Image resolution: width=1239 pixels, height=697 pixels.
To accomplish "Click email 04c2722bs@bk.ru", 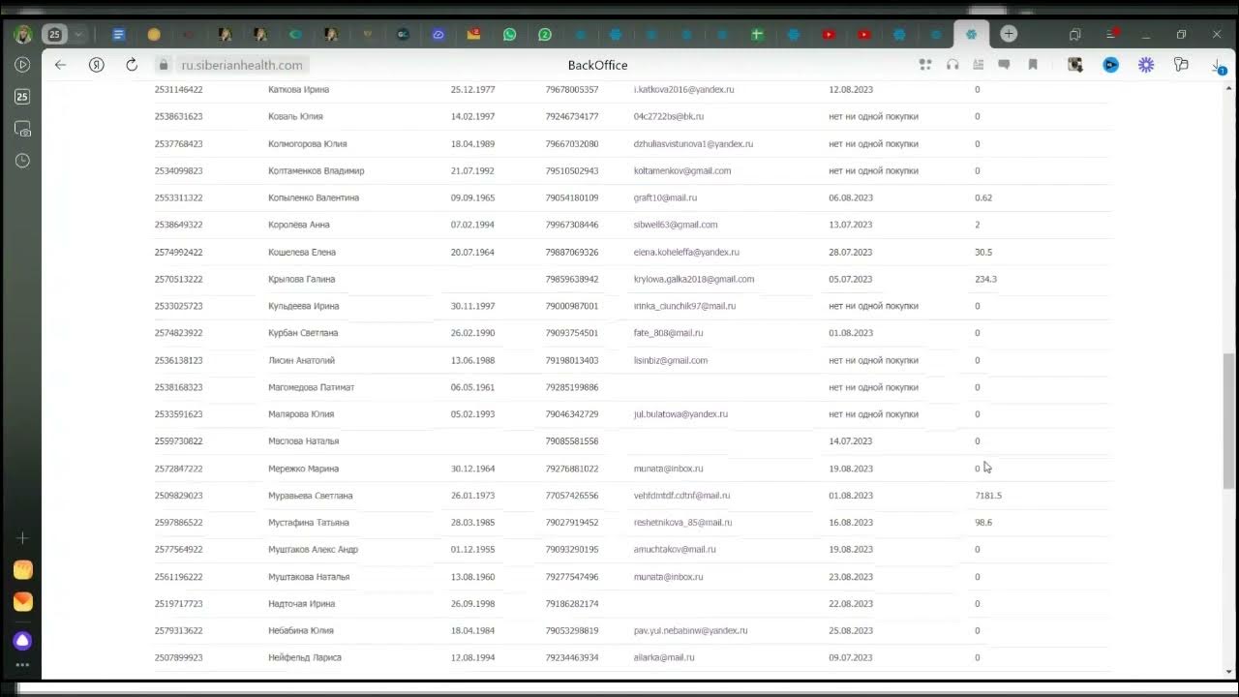I will (669, 116).
